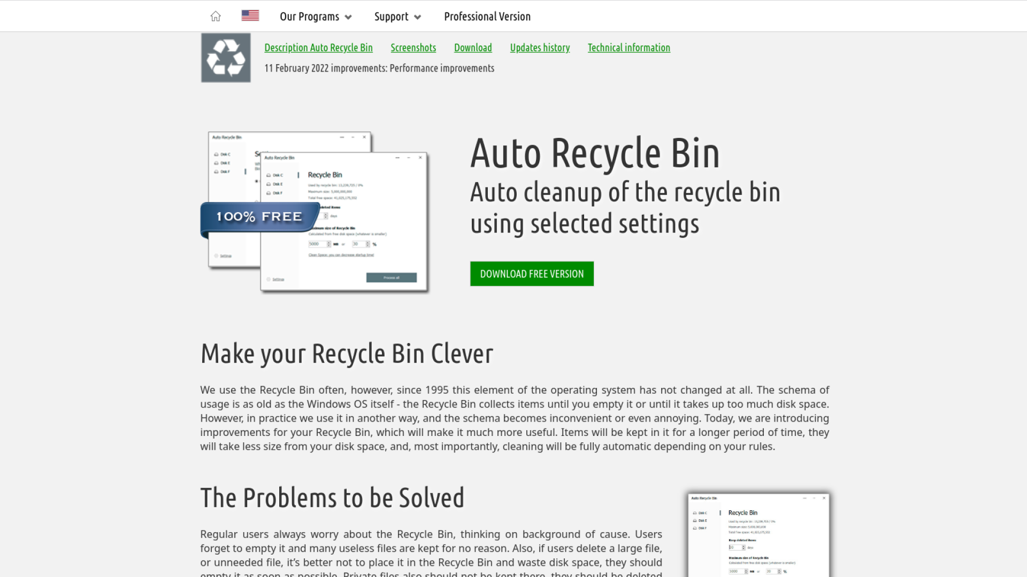Click the home icon in the navbar
The height and width of the screenshot is (577, 1027).
coord(216,16)
